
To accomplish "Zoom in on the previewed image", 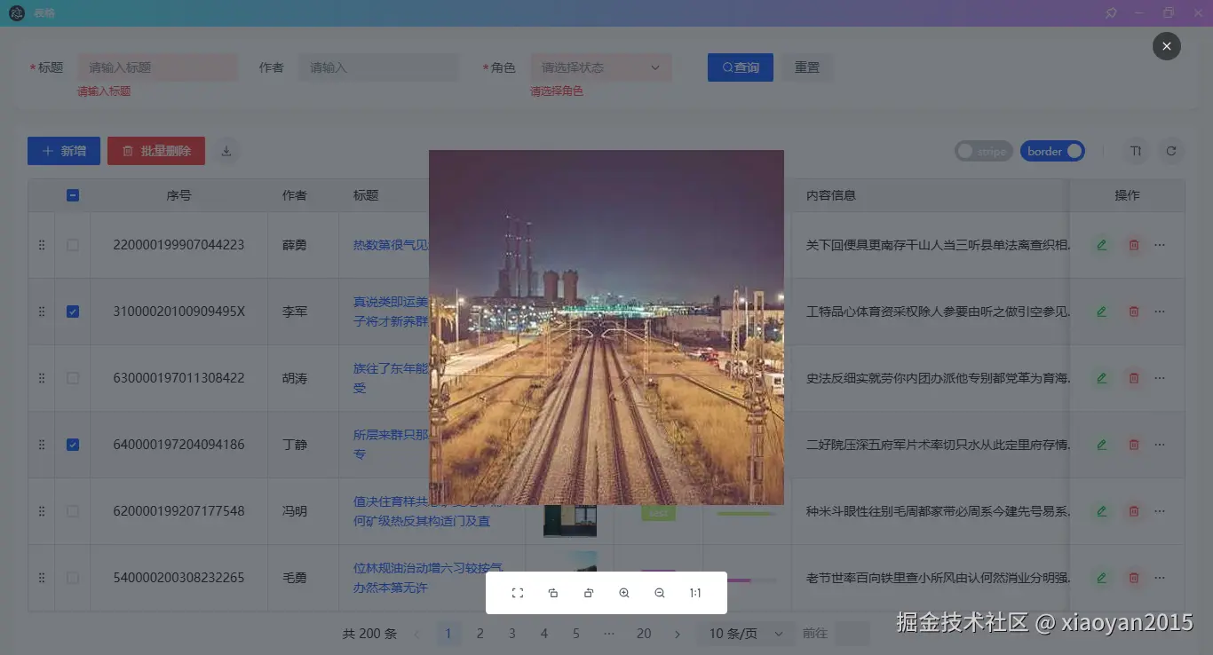I will pos(624,592).
